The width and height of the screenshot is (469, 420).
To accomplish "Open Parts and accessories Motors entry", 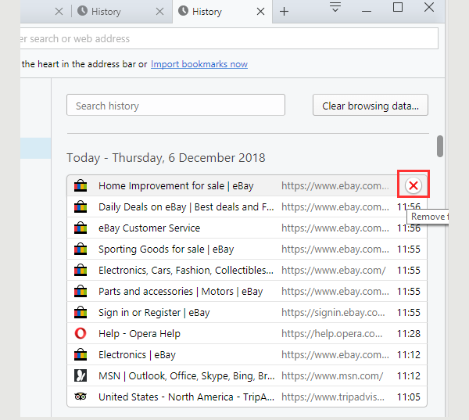I will tap(181, 291).
